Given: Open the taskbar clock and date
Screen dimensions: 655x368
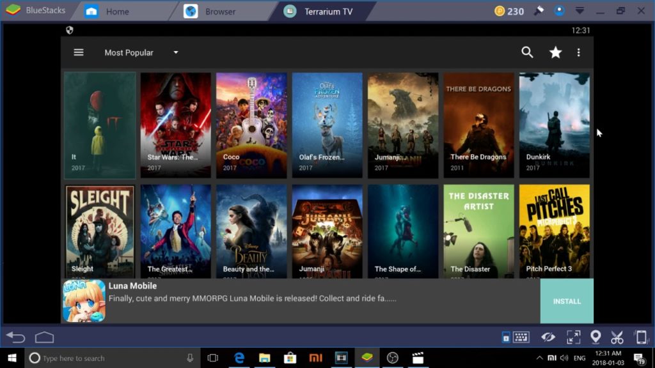Looking at the screenshot, I should click(x=608, y=358).
